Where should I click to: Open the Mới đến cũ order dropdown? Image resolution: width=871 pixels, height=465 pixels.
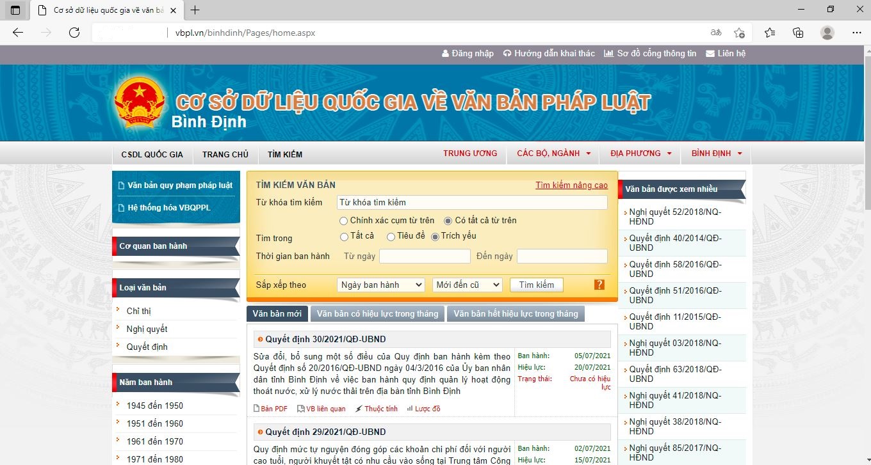[x=468, y=285]
